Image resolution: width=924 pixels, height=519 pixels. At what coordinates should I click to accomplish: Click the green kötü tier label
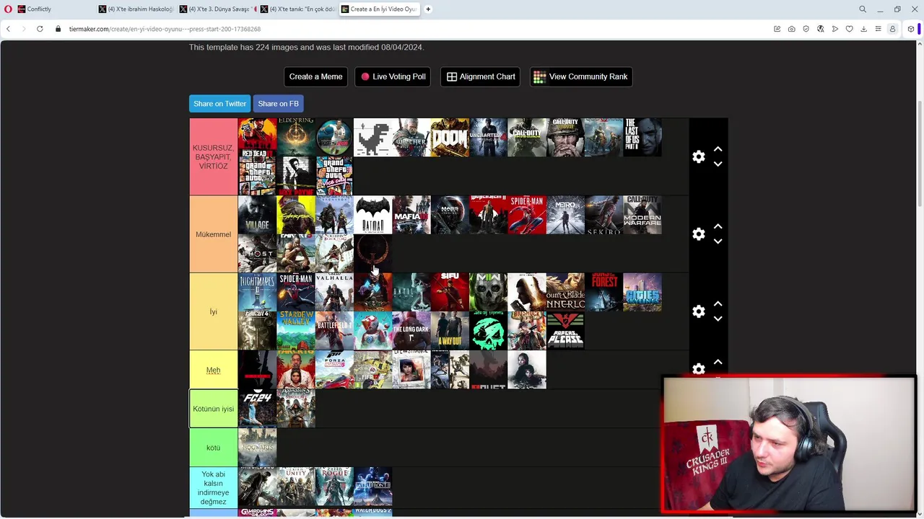click(213, 448)
